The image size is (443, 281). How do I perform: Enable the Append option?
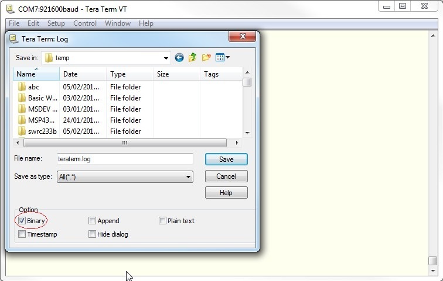pos(92,221)
